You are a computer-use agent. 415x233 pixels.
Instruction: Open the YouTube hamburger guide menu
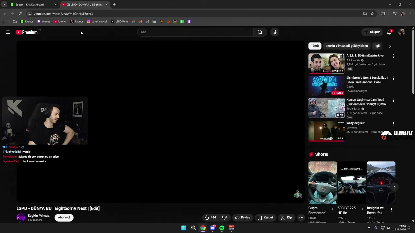click(x=8, y=32)
